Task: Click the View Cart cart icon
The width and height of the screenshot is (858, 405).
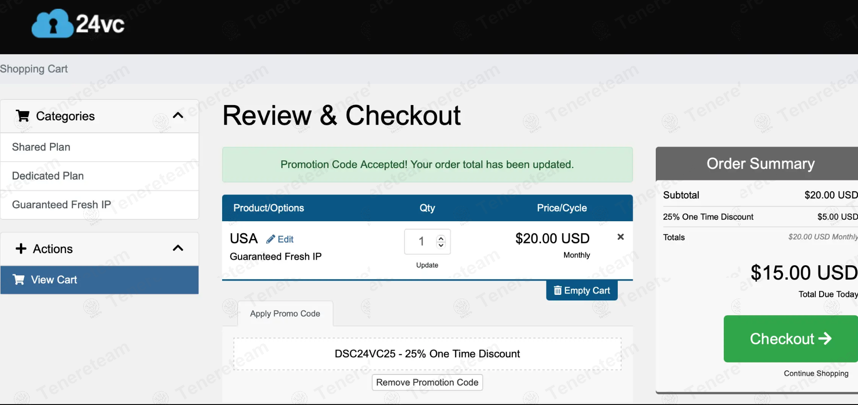Action: point(19,280)
